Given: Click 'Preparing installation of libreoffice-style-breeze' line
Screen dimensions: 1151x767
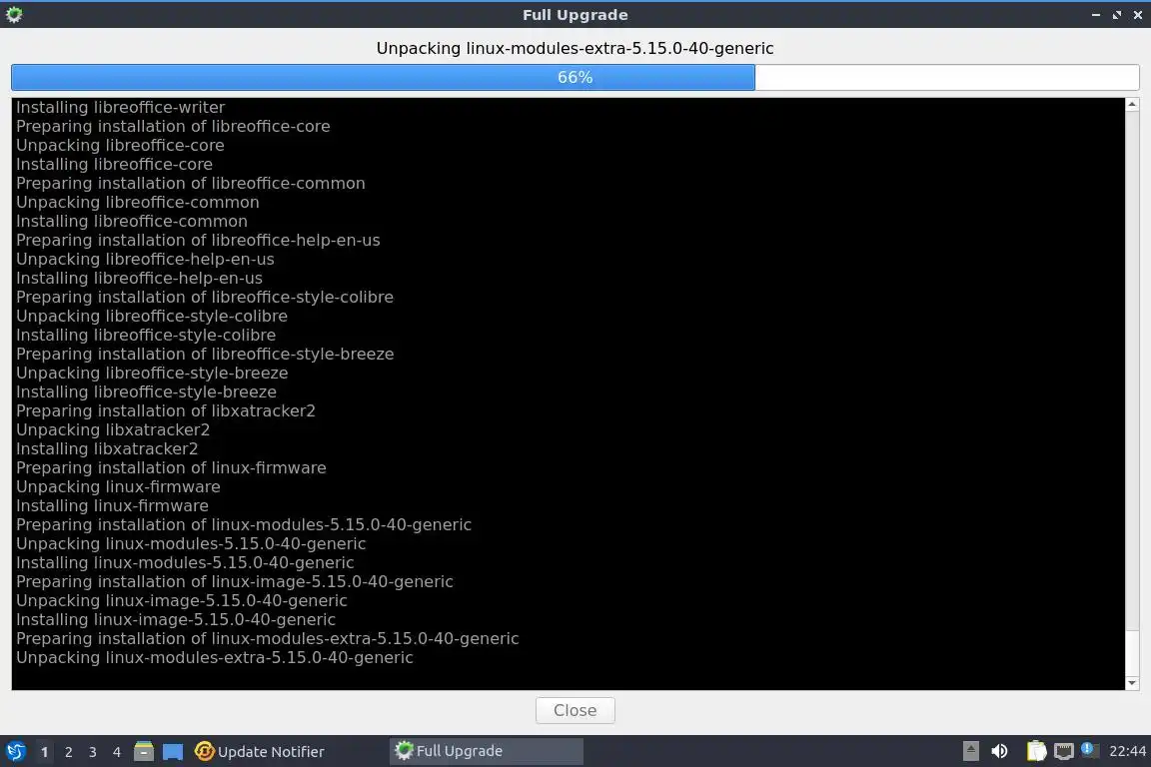Looking at the screenshot, I should click(x=206, y=355).
